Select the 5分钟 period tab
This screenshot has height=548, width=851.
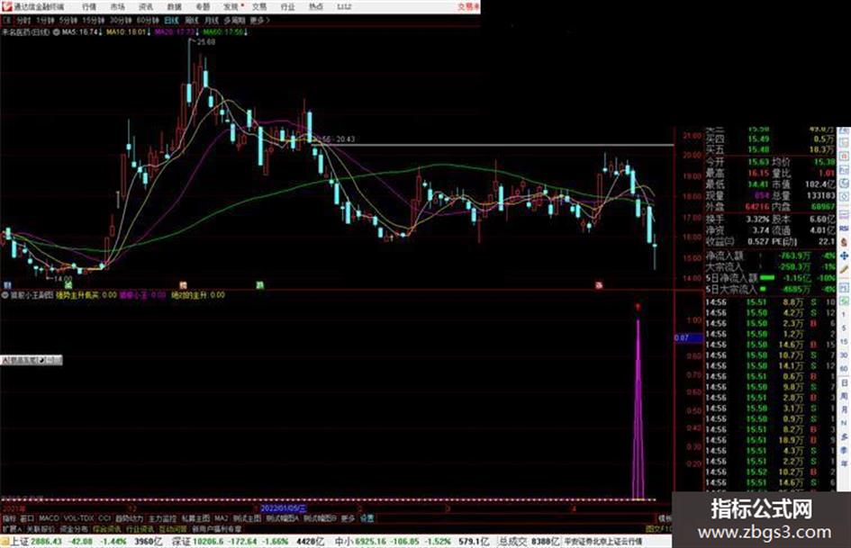click(68, 20)
